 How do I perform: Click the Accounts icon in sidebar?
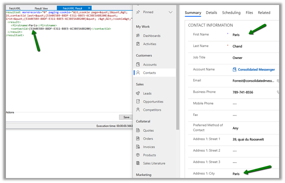[138, 64]
